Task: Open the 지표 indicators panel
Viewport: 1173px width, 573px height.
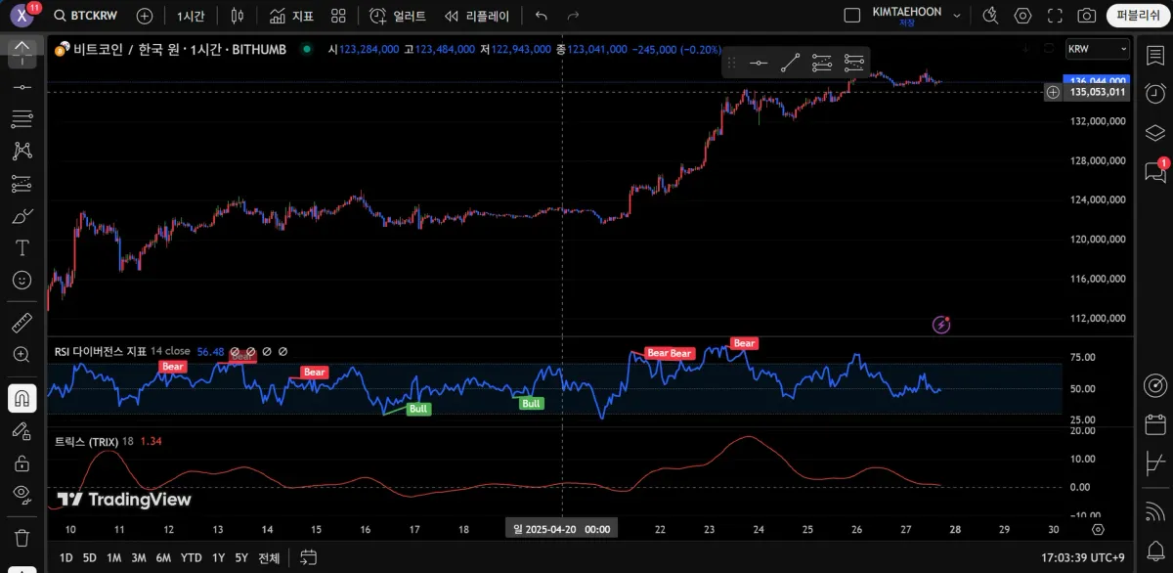Action: coord(291,16)
